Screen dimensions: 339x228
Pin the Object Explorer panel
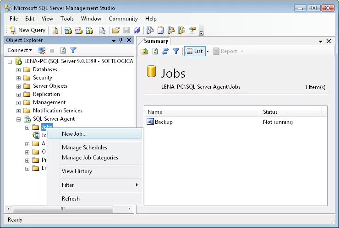(121, 40)
